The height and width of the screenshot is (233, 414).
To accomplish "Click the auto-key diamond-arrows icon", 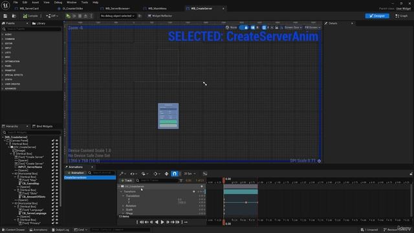I will [166, 173].
